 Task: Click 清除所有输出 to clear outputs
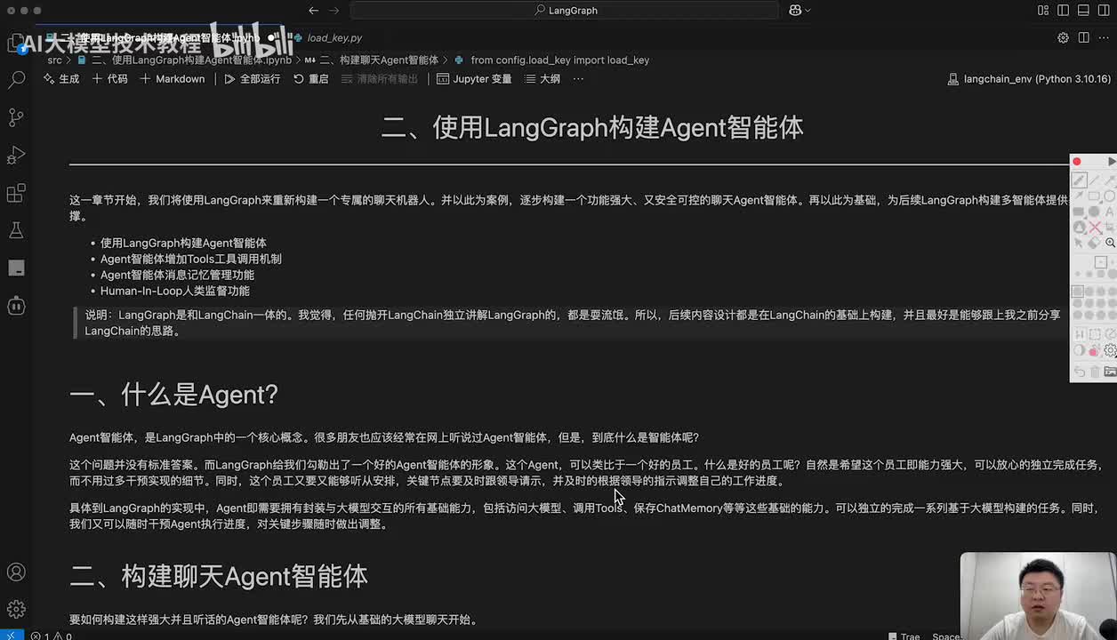coord(380,79)
